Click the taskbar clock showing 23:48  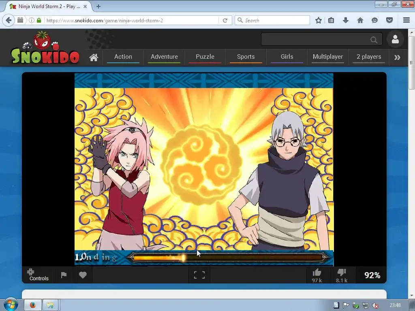click(395, 305)
